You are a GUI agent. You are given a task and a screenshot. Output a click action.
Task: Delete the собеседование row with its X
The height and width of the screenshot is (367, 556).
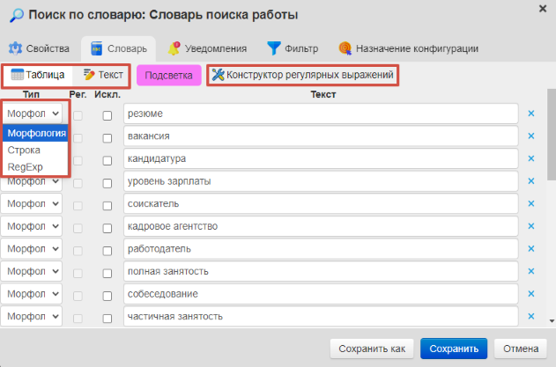[531, 294]
